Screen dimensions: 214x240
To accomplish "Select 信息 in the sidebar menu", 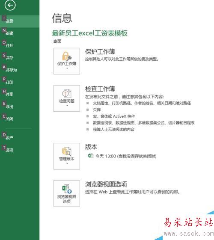I will (x=20, y=21).
